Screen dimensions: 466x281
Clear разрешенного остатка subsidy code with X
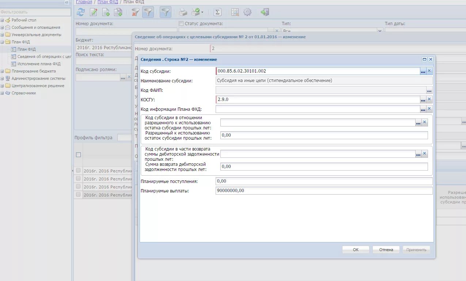[x=425, y=122]
